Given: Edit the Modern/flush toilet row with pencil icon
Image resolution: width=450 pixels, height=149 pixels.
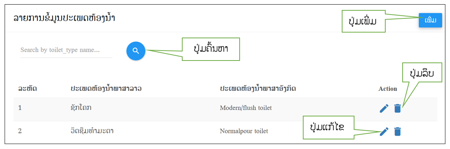Looking at the screenshot, I should (384, 108).
